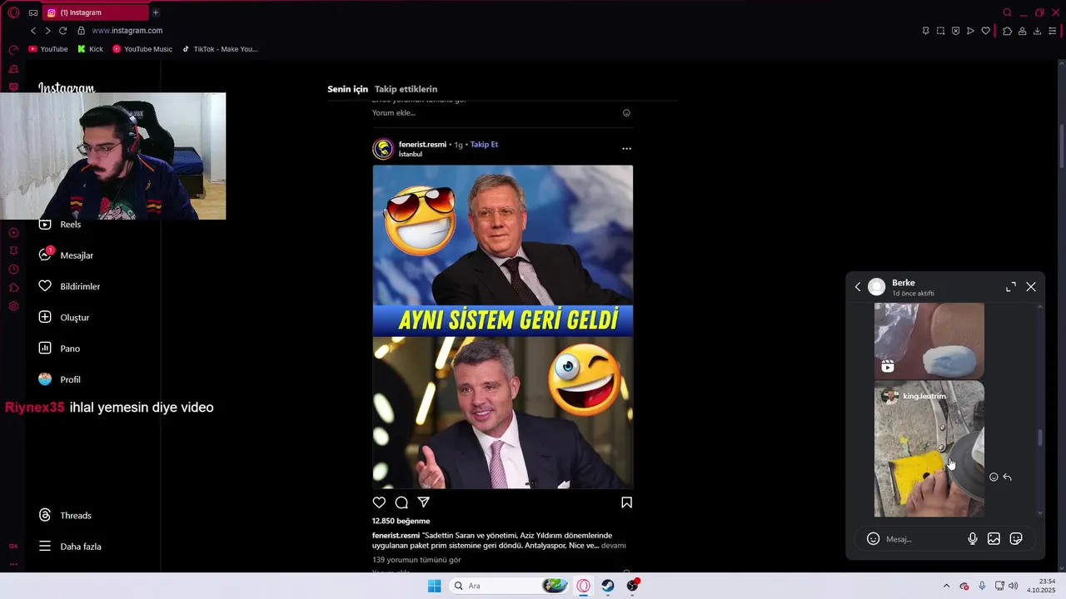Switch to Takip ettiklerin feed tab

click(x=406, y=89)
